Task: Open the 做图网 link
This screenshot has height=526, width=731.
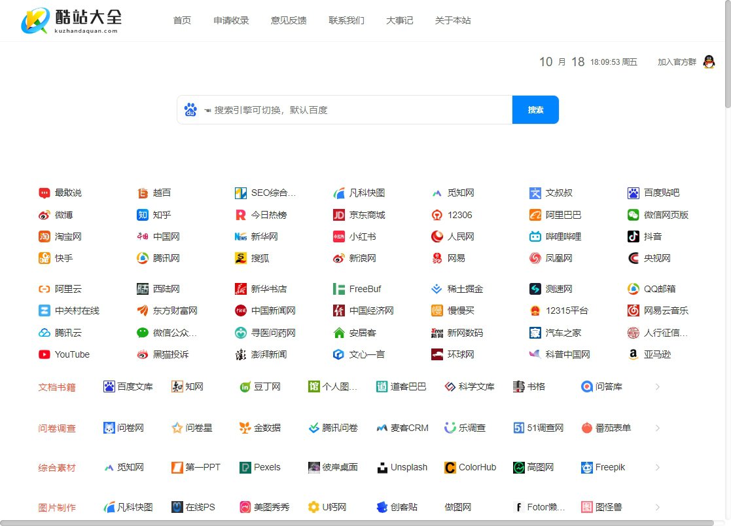Action: 458,507
